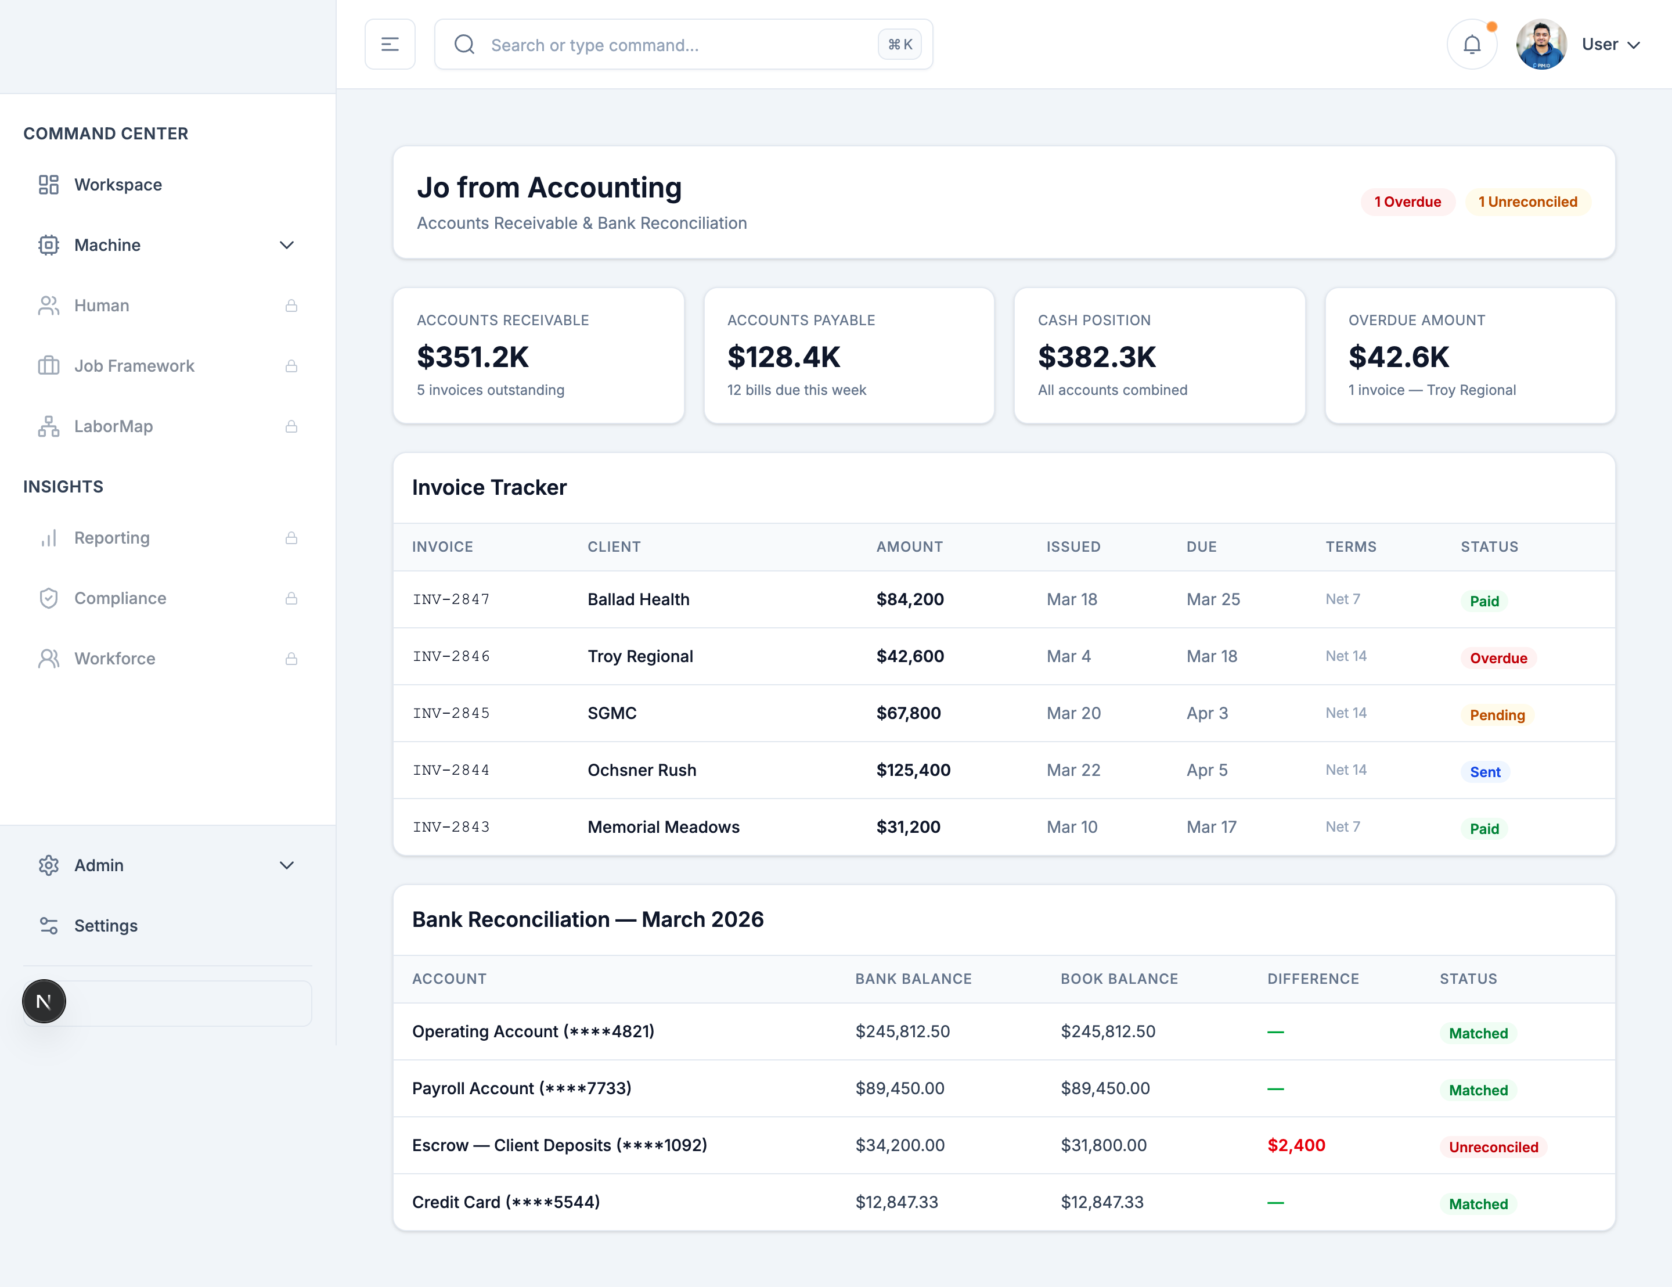Click the sidebar collapse hamburger icon
This screenshot has height=1287, width=1672.
pyautogui.click(x=390, y=45)
